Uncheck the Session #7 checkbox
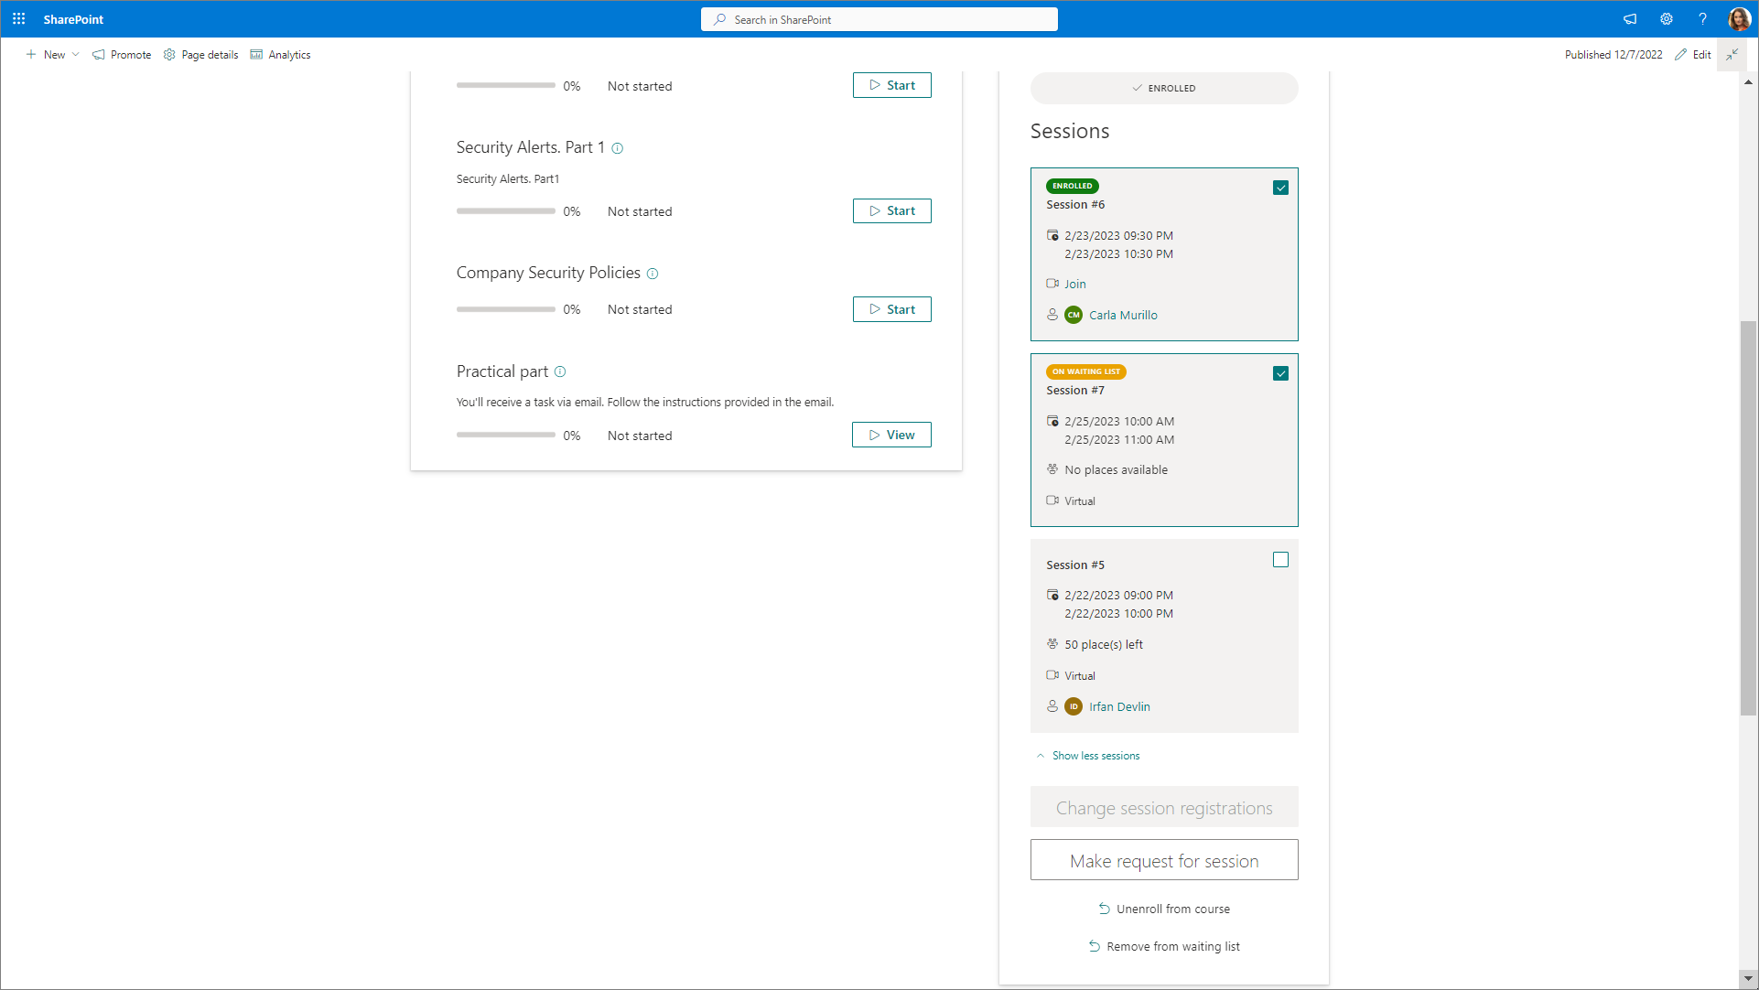This screenshot has height=990, width=1759. (x=1280, y=373)
